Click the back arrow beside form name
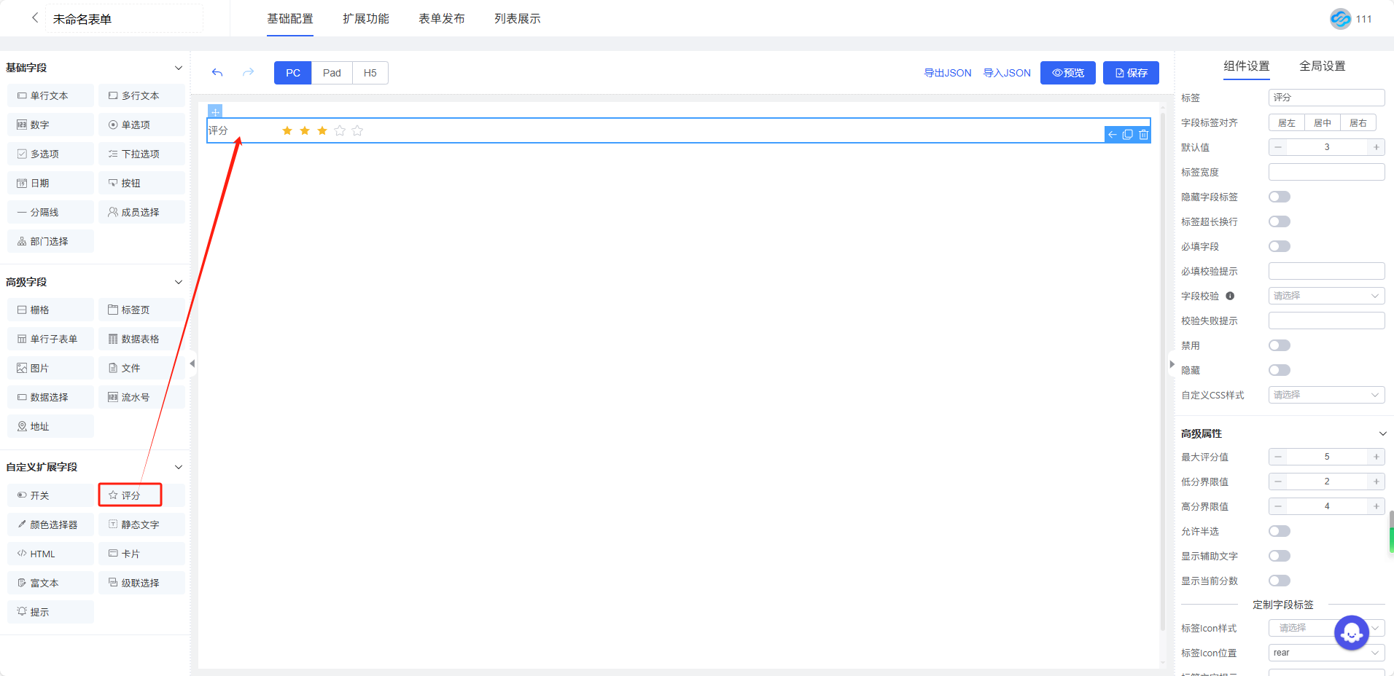The image size is (1394, 676). pyautogui.click(x=34, y=18)
